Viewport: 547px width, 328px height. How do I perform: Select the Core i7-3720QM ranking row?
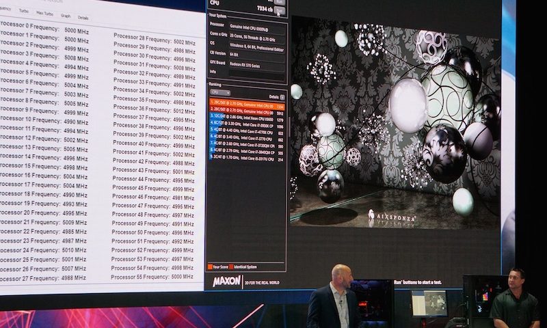pos(247,146)
